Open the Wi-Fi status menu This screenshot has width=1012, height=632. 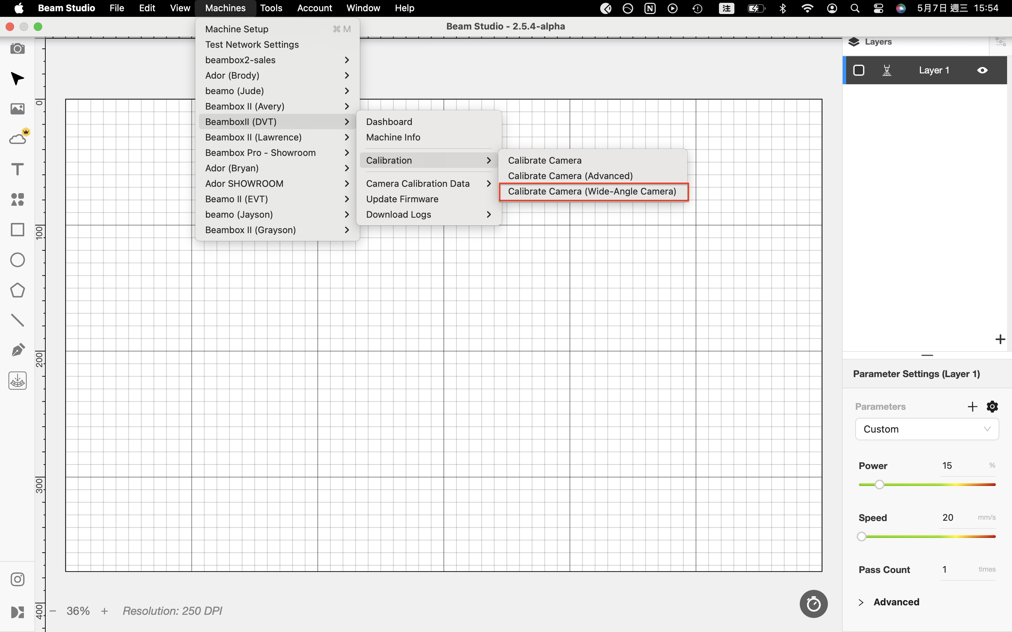tap(807, 8)
